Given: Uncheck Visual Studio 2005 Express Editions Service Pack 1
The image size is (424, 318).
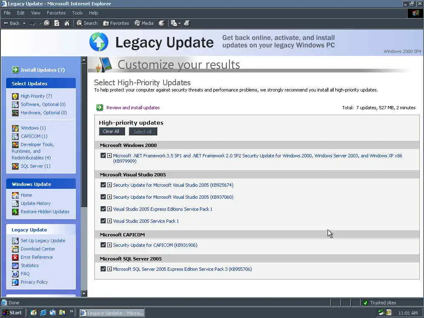Looking at the screenshot, I should click(x=103, y=209).
